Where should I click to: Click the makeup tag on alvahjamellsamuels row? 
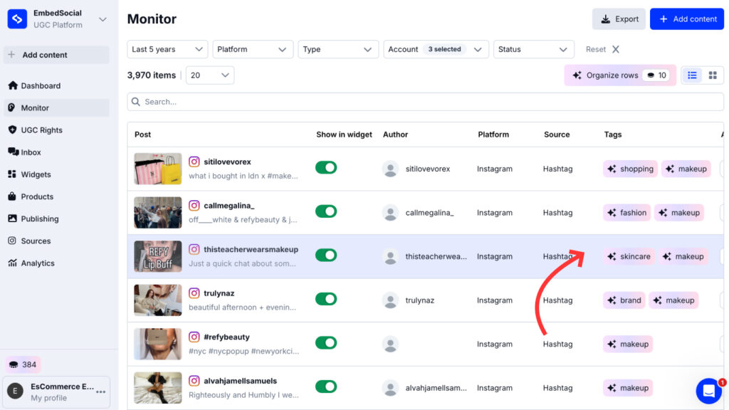pyautogui.click(x=628, y=388)
